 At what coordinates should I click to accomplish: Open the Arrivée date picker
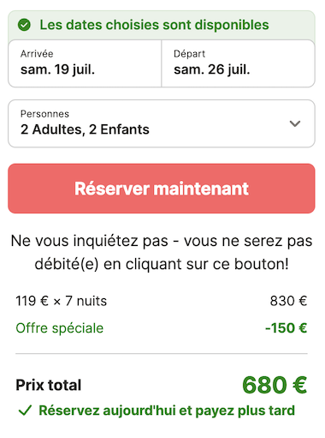[85, 63]
